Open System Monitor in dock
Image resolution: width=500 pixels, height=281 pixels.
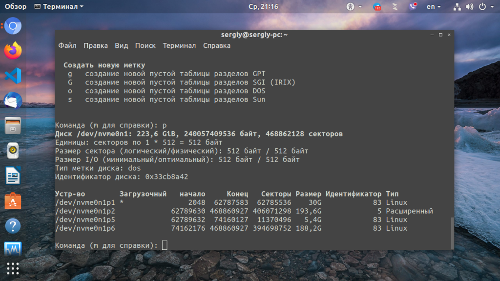click(x=13, y=249)
